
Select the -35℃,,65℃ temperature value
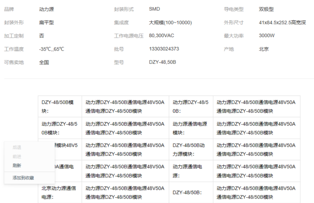click(52, 49)
